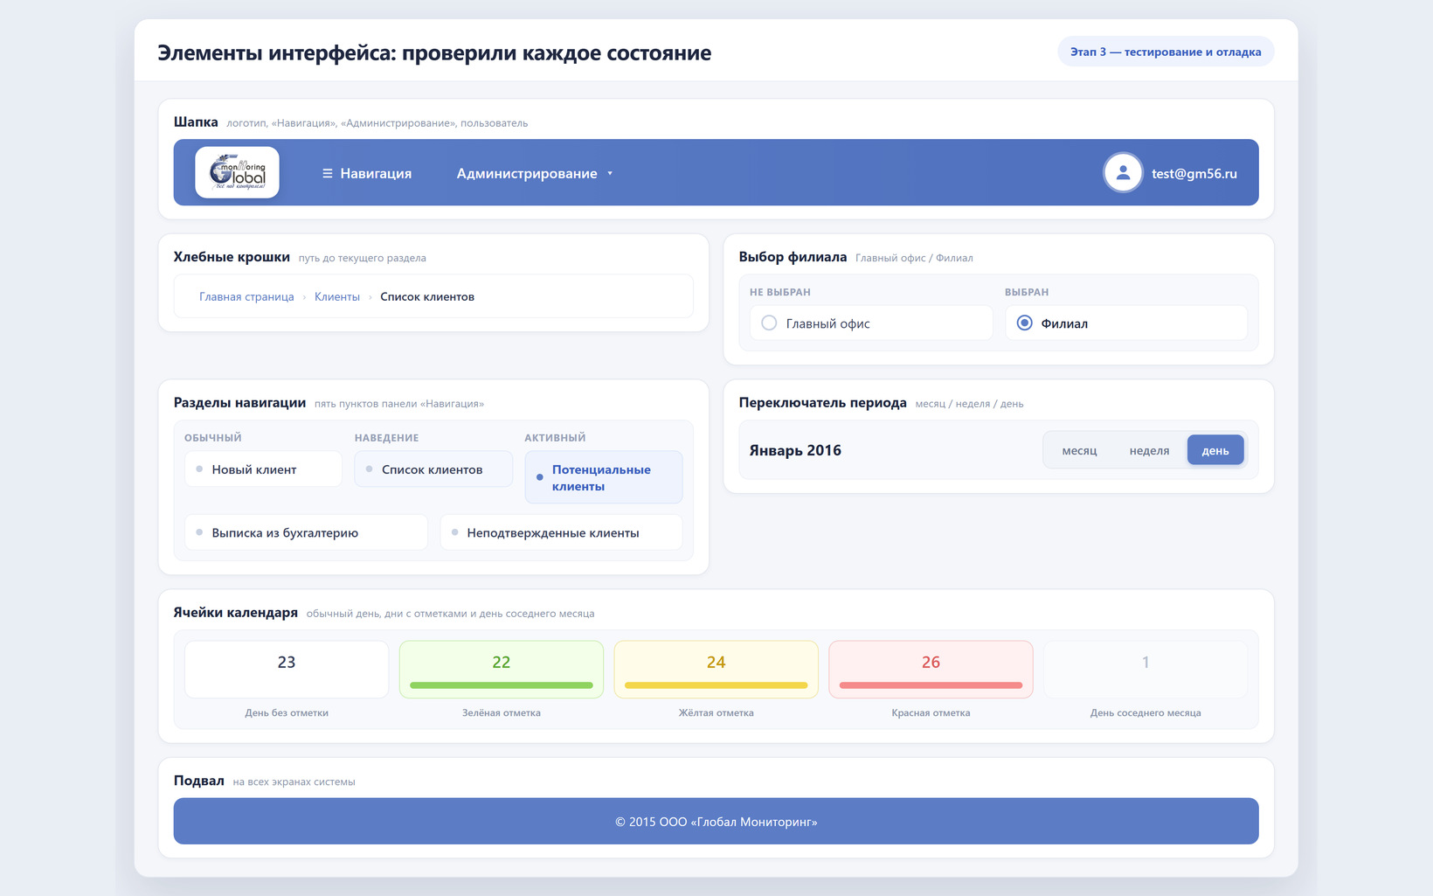Click the green mark bar under 22
This screenshot has height=896, width=1433.
(502, 685)
